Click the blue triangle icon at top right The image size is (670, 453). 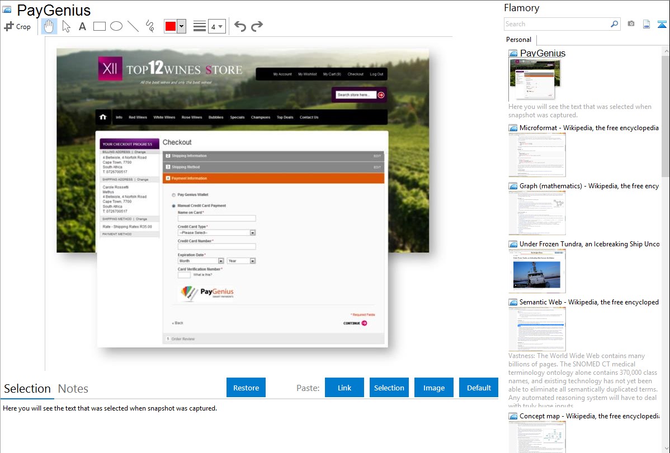tap(662, 25)
